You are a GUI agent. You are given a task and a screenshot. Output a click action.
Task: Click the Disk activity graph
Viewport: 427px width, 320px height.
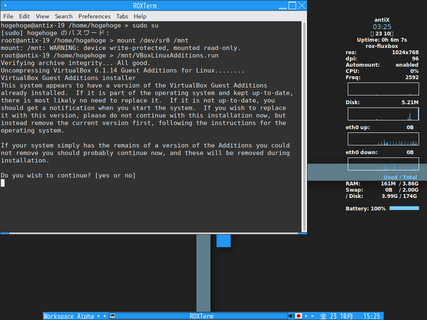383,114
